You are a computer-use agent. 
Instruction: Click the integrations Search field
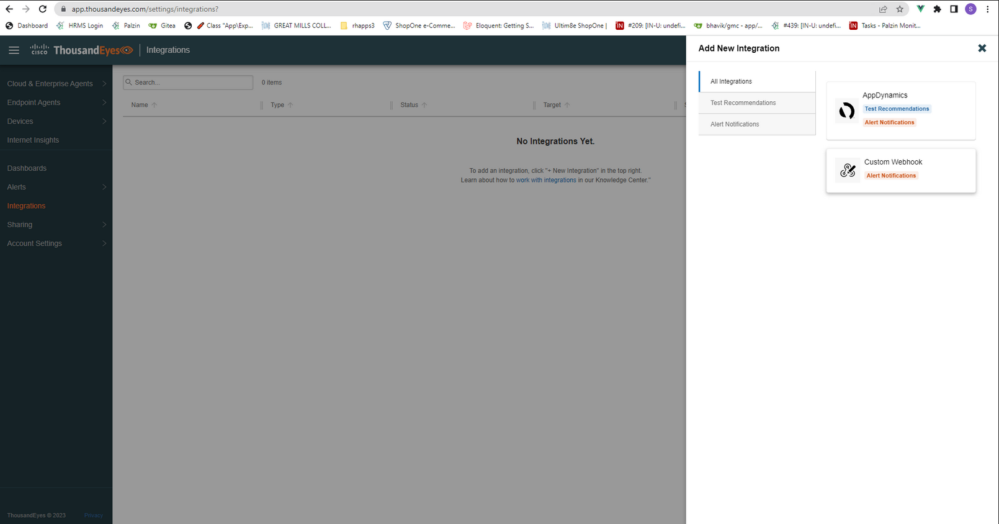tap(188, 83)
